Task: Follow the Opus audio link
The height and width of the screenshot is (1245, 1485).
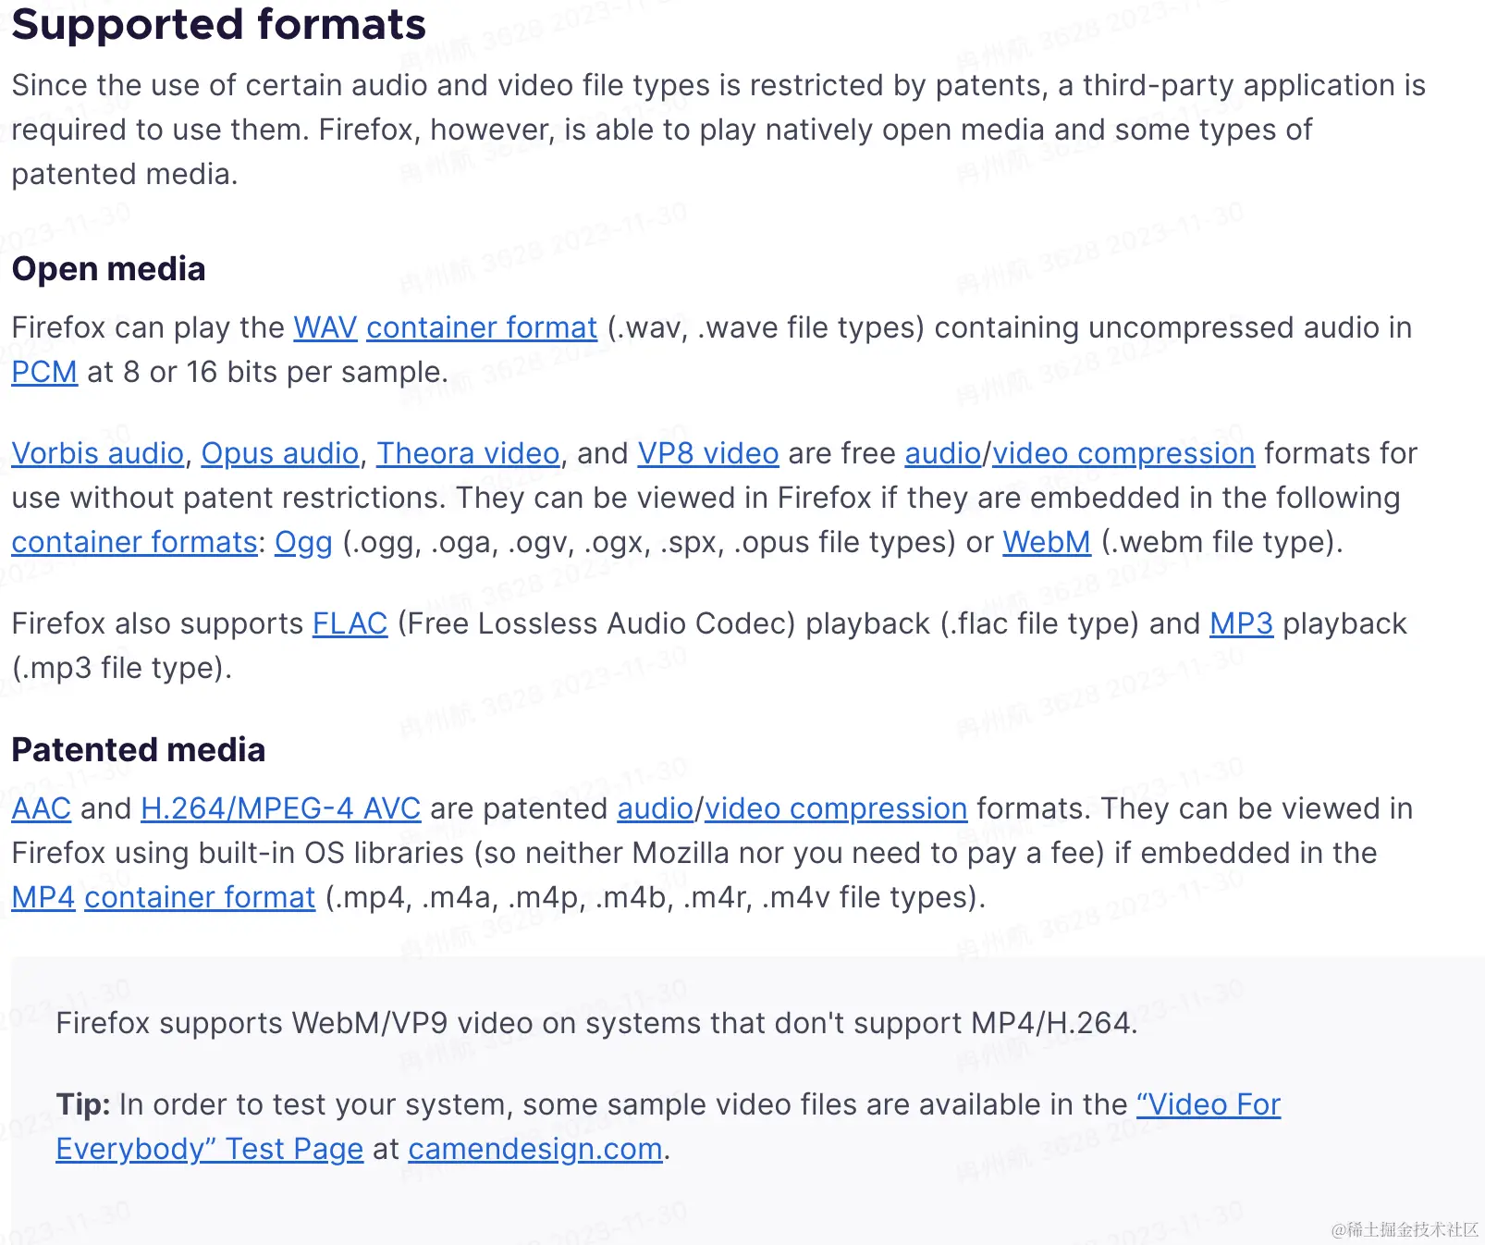Action: click(280, 453)
